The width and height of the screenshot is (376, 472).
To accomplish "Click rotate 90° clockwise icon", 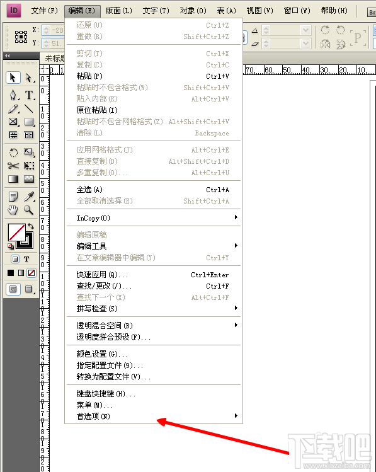I will pyautogui.click(x=325, y=30).
